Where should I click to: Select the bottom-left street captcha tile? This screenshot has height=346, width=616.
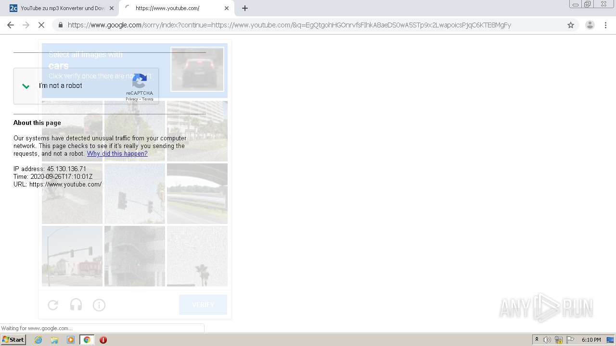coord(72,256)
